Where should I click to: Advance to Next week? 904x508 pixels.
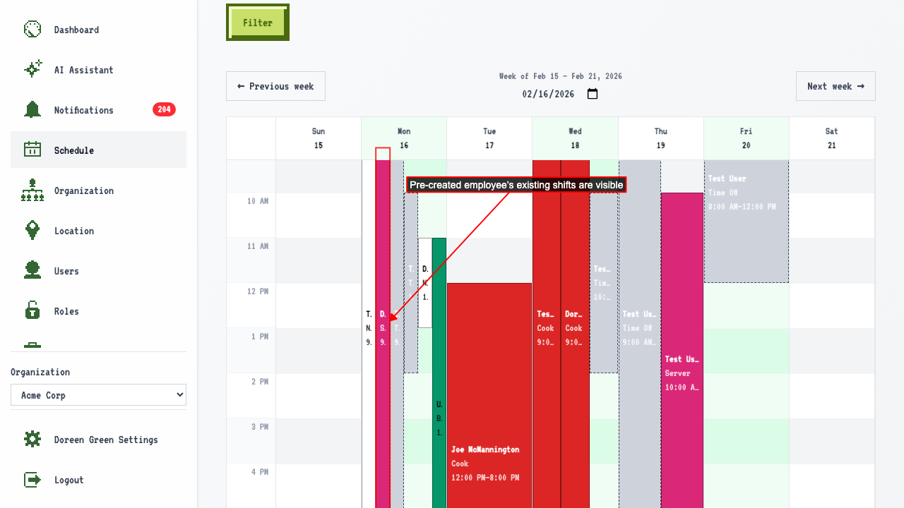tap(835, 86)
